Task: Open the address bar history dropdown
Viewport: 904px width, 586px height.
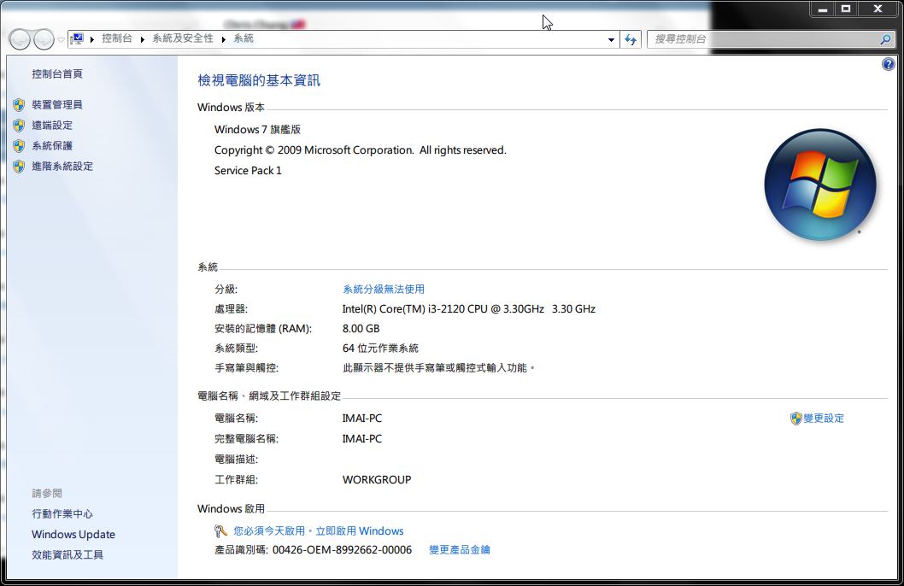Action: pos(611,40)
